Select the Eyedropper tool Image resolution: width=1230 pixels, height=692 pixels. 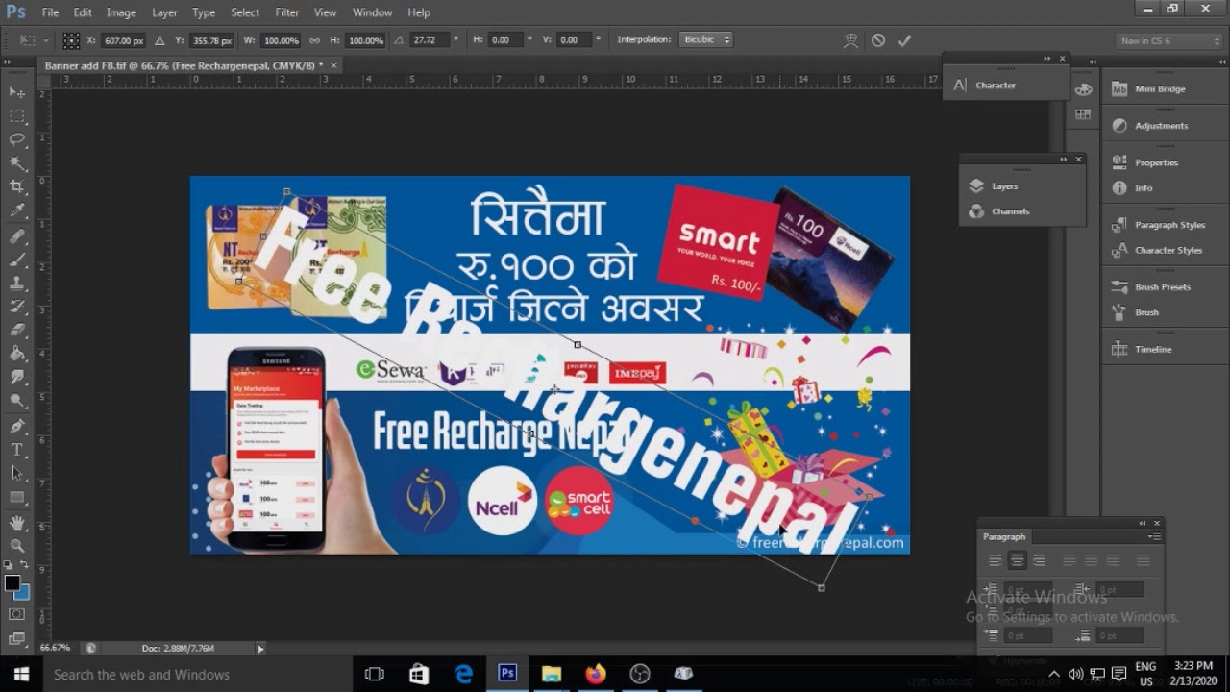[17, 211]
